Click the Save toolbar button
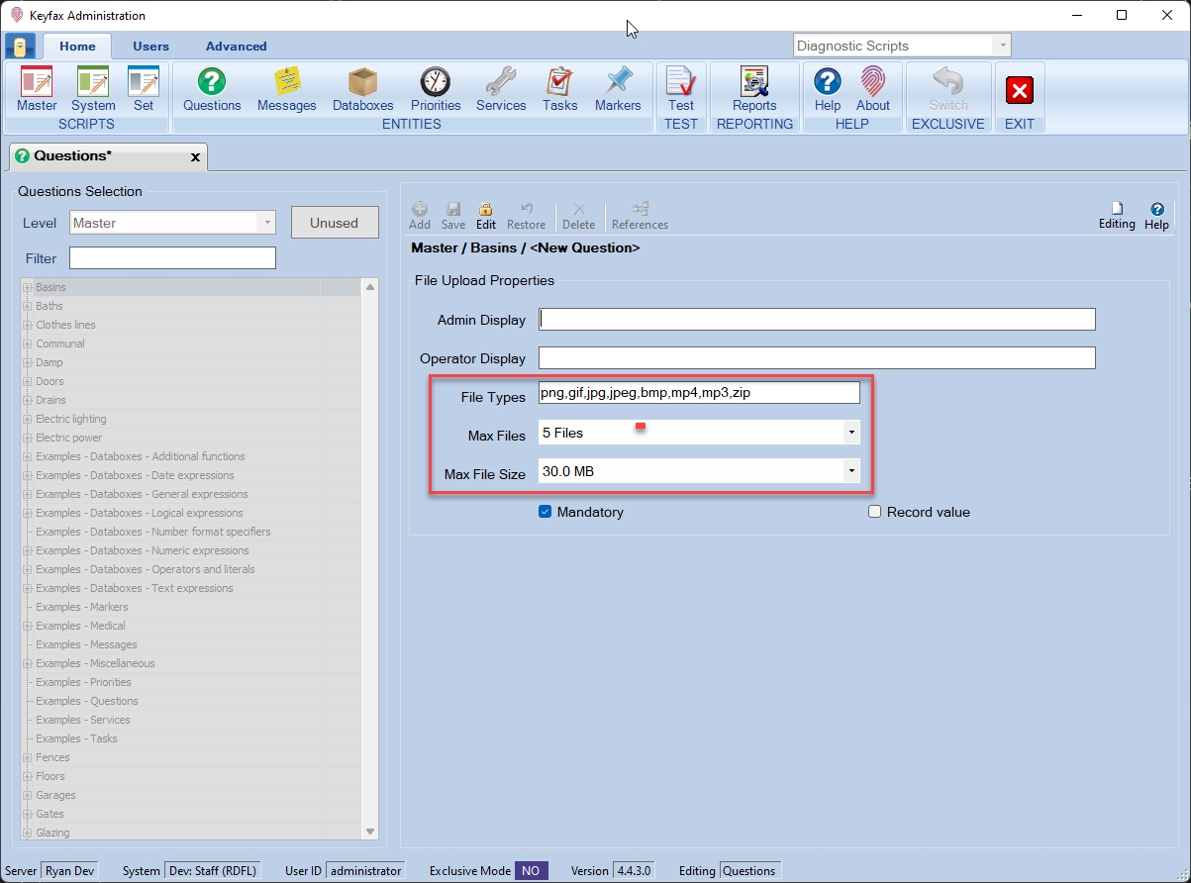Viewport: 1191px width, 883px height. [453, 215]
